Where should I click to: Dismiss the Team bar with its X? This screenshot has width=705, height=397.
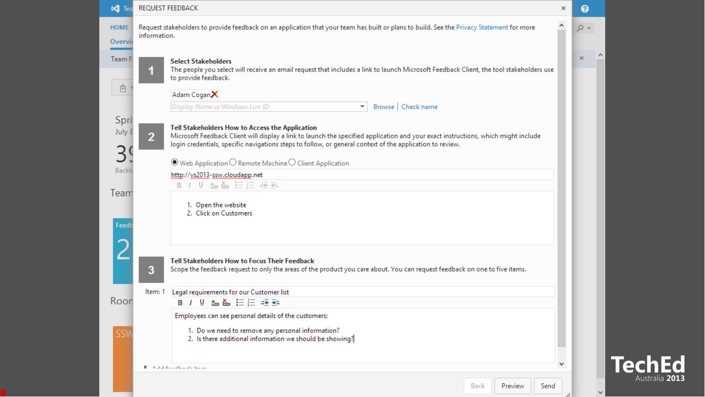tap(581, 58)
